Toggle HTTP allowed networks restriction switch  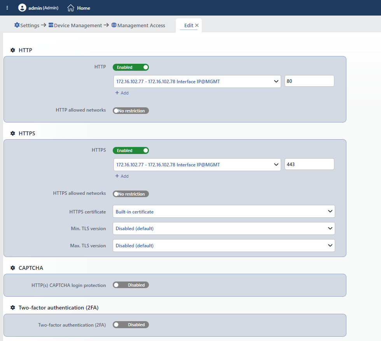(x=131, y=110)
